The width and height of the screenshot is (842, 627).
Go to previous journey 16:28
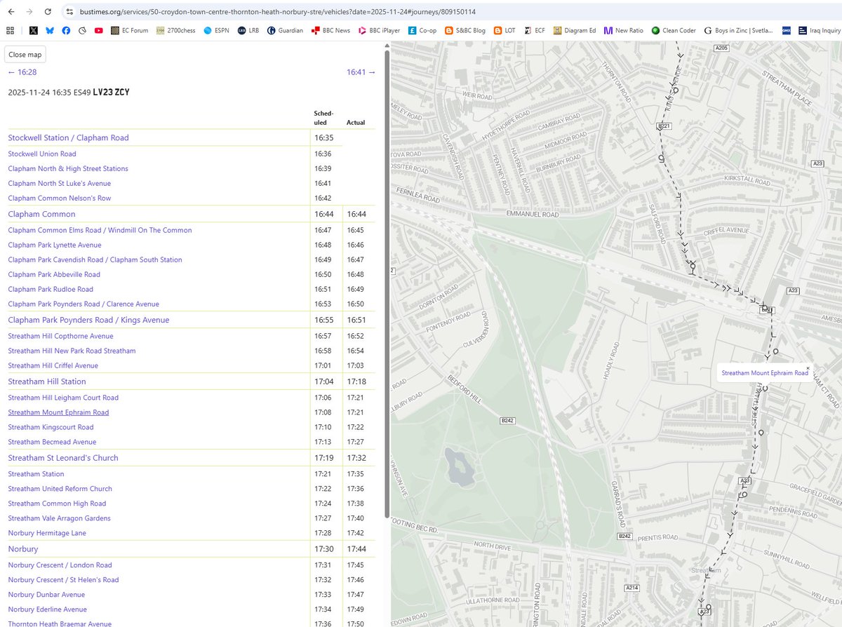click(x=22, y=72)
